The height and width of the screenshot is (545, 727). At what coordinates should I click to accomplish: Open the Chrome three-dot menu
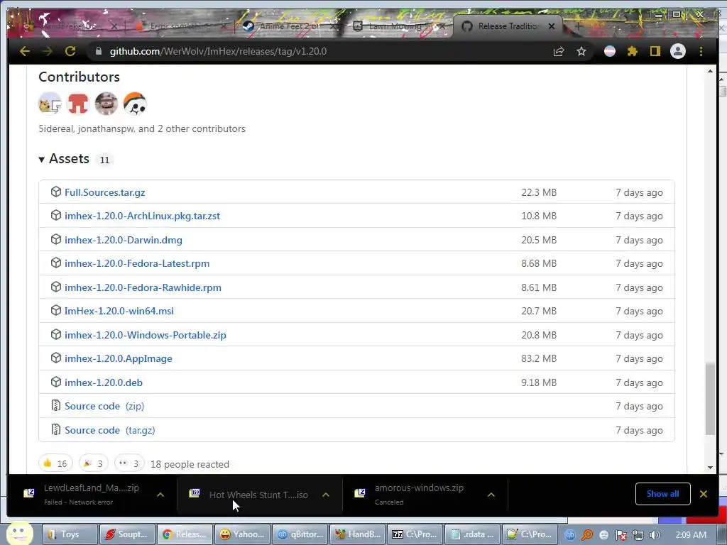click(701, 51)
